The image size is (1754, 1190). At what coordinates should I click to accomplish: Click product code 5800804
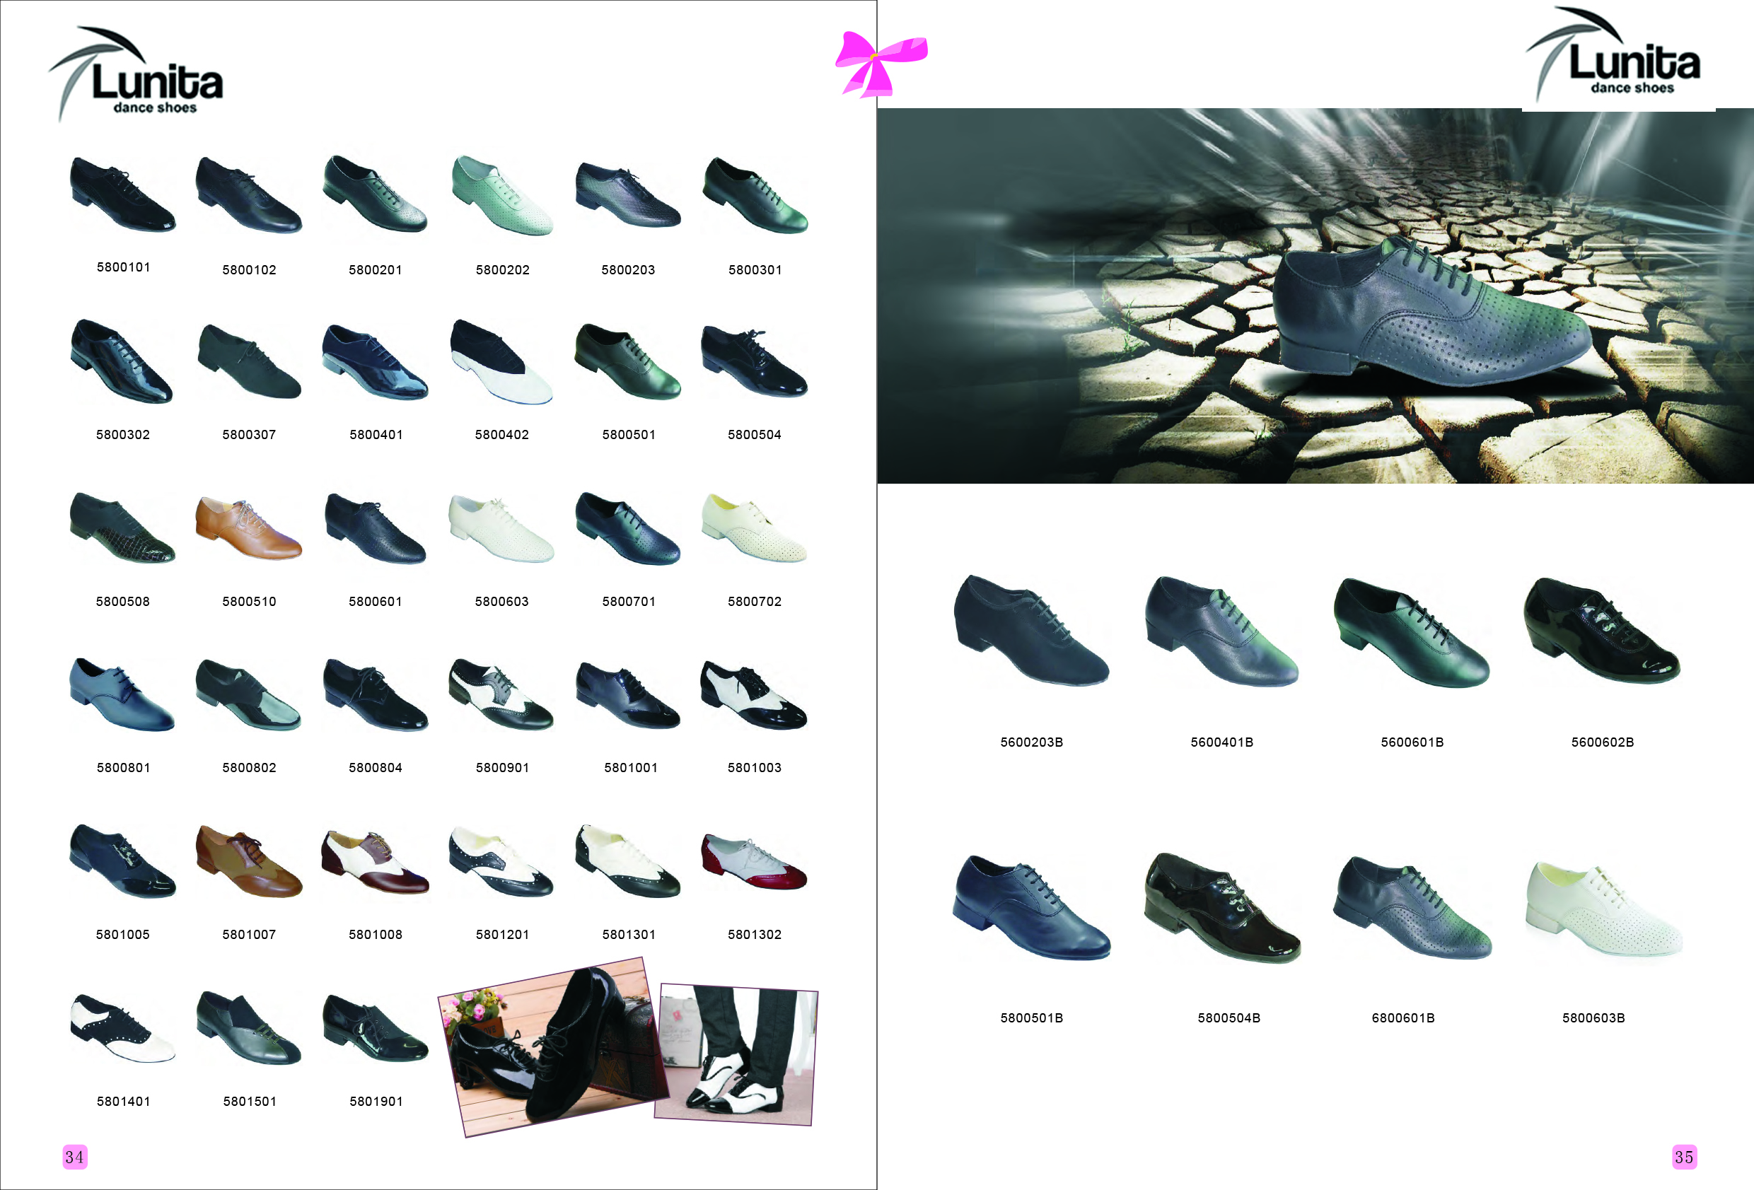click(x=375, y=767)
